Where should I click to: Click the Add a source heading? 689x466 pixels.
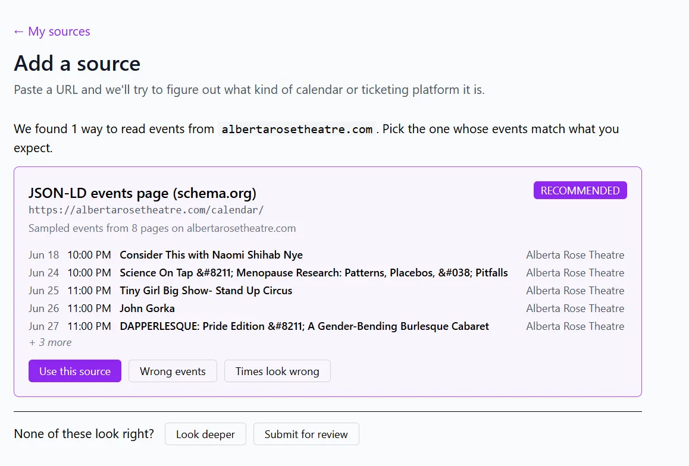[77, 64]
